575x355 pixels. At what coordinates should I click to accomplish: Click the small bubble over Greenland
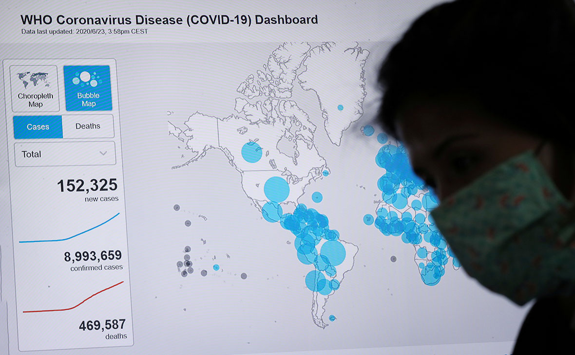click(340, 107)
